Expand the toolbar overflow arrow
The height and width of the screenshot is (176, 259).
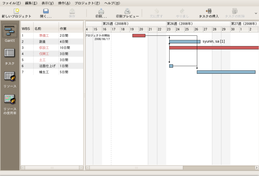(x=256, y=13)
